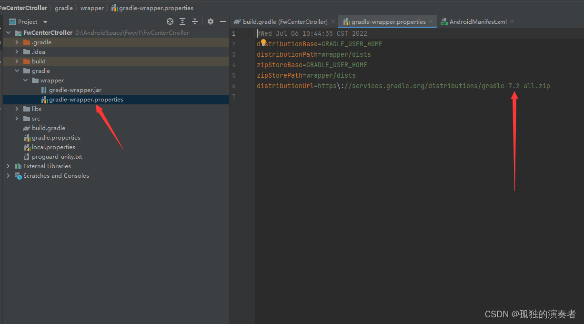
Task: Expand Scratches and Consoles node
Action: (8, 176)
